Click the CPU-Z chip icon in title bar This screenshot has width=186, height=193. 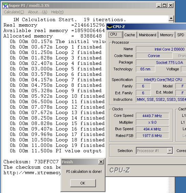(110, 27)
